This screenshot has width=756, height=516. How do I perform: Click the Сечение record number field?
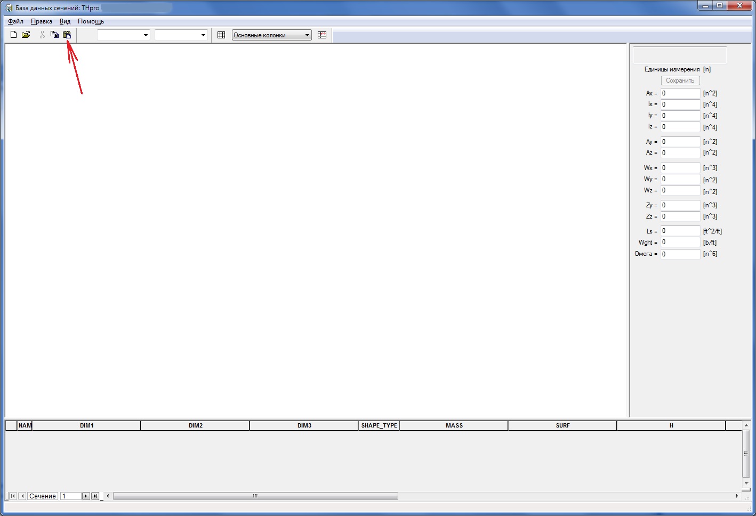[70, 496]
